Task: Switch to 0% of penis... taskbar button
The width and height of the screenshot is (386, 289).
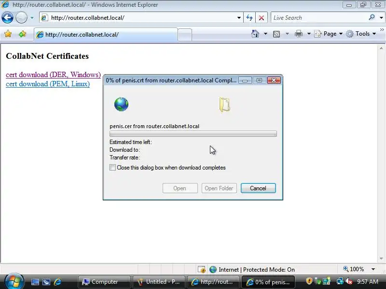Action: point(268,282)
